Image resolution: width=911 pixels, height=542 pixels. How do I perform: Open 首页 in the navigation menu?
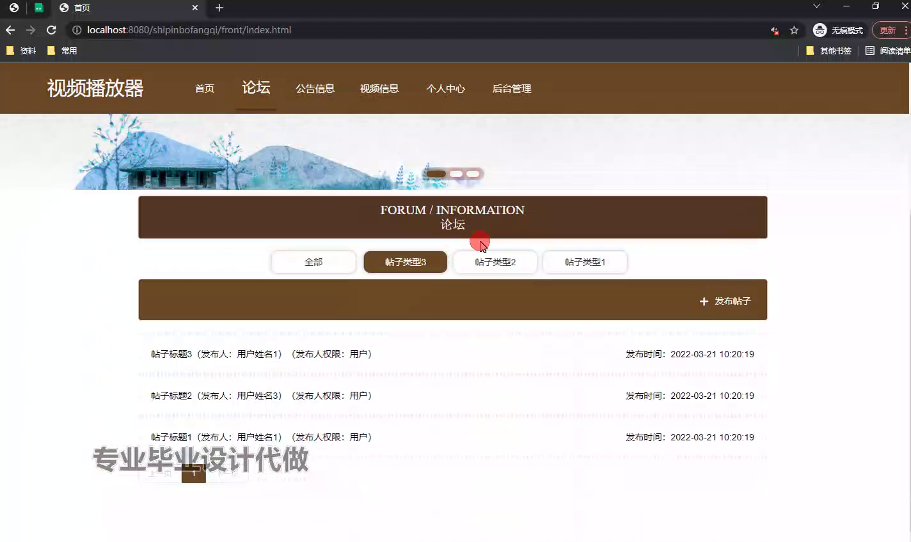pos(205,89)
